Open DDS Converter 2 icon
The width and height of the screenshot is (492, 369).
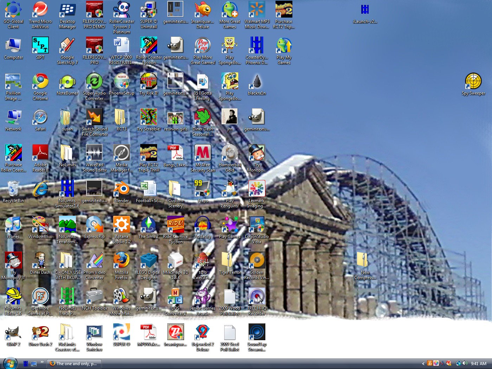coord(176,302)
